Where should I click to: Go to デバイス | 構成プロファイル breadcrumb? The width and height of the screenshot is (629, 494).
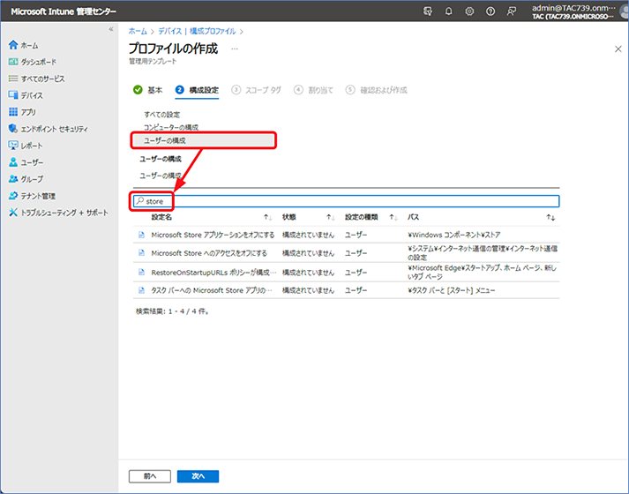(x=197, y=31)
